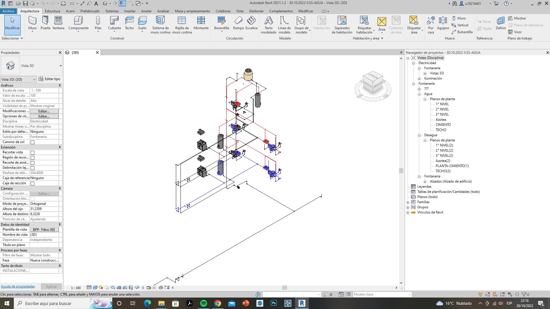This screenshot has width=550, height=309.
Task: Open Spotify from the Windows taskbar
Action: coord(203,303)
